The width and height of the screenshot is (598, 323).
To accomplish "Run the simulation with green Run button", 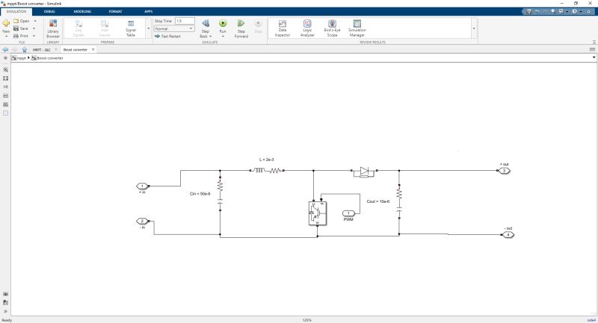I will pyautogui.click(x=223, y=24).
